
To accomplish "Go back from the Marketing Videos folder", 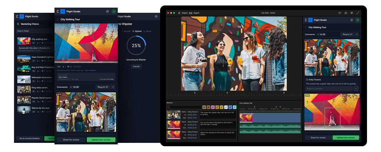I will click(18, 24).
